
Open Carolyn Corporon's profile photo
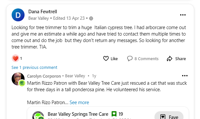pos(18,79)
